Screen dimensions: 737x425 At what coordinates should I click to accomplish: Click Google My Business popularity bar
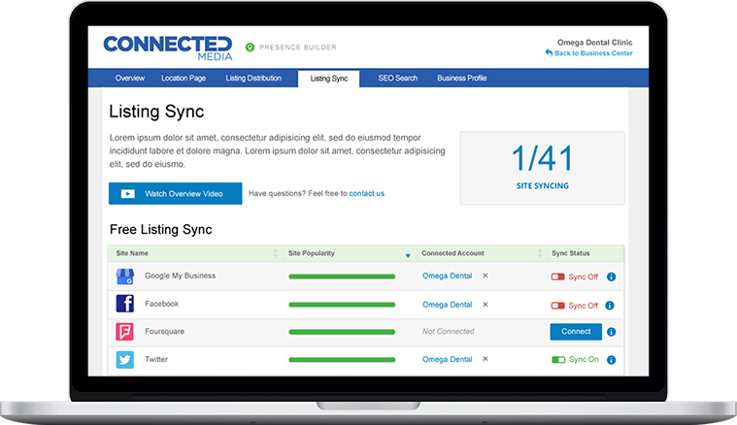coord(342,277)
